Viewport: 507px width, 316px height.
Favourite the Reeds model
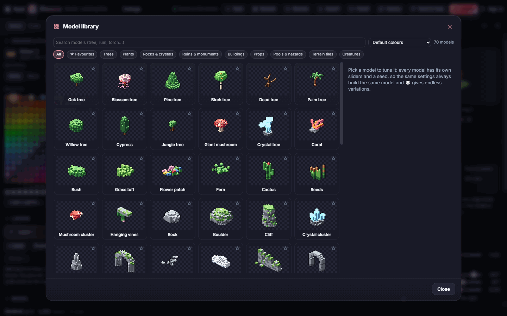pos(333,159)
